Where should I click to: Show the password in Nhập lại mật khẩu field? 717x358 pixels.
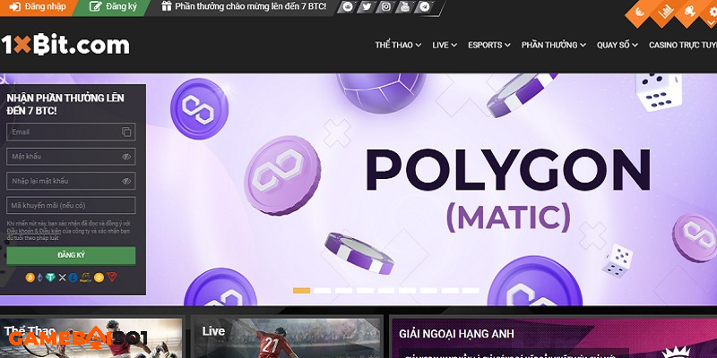126,181
